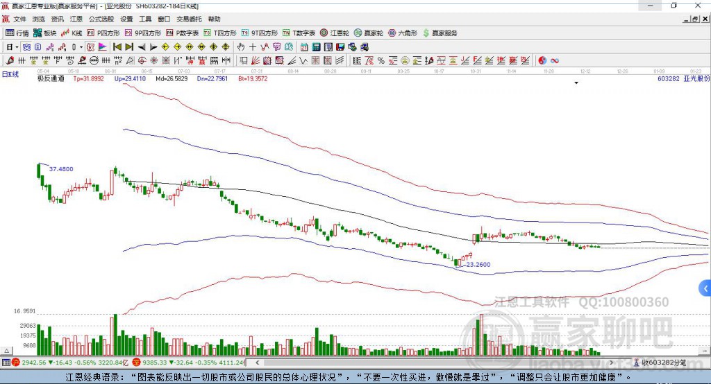Open the candlestick style dropdown arrow

(81, 47)
